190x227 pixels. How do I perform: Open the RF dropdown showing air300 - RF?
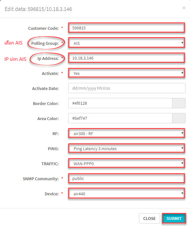pyautogui.click(x=127, y=133)
